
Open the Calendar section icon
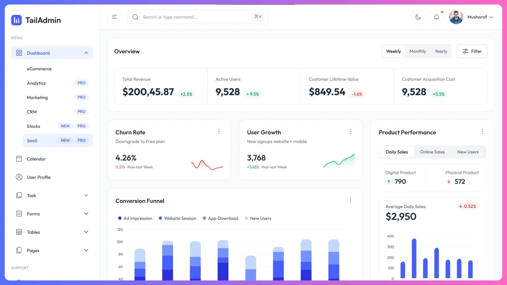coord(19,159)
